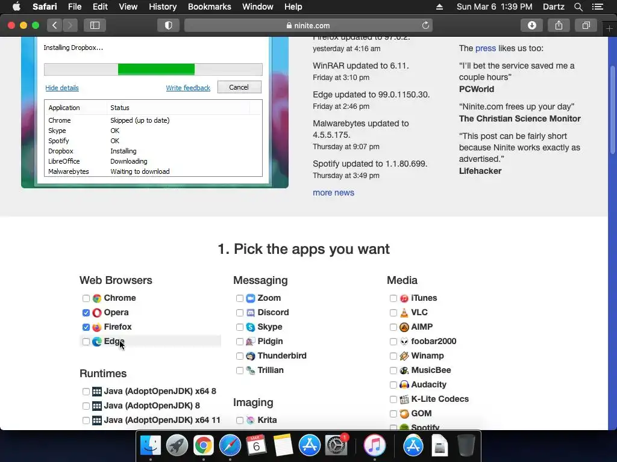Uncheck the Opera checkbox
617x462 pixels.
tap(86, 313)
